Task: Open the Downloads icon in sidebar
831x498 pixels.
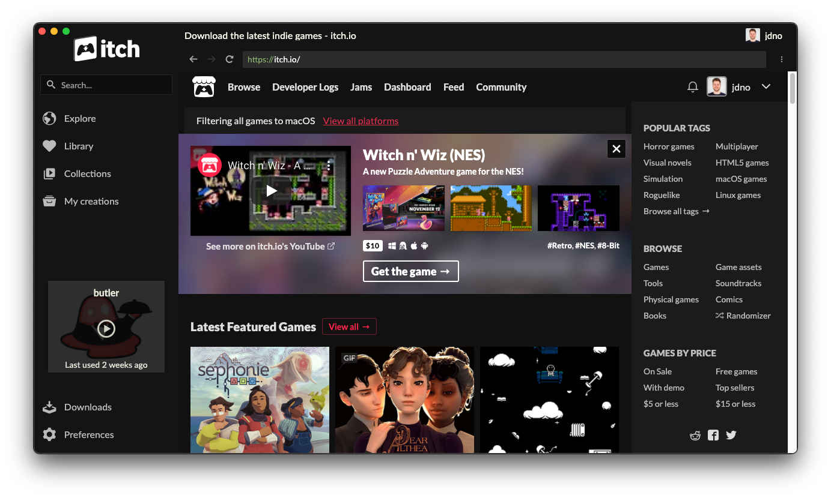Action: point(49,407)
